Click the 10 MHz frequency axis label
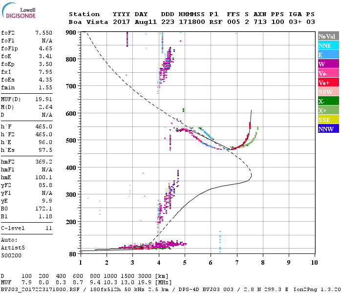Image resolution: width=342 pixels, height=293 pixels. click(x=314, y=263)
